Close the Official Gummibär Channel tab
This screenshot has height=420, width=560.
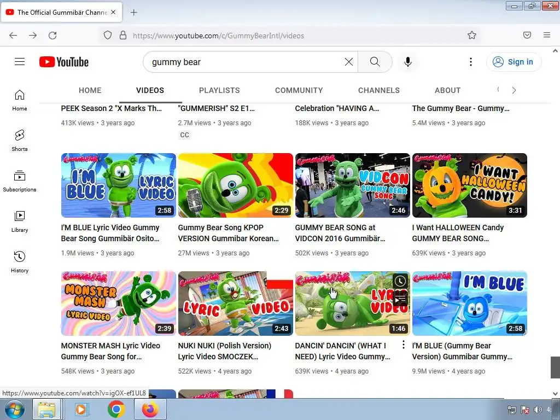click(x=113, y=12)
